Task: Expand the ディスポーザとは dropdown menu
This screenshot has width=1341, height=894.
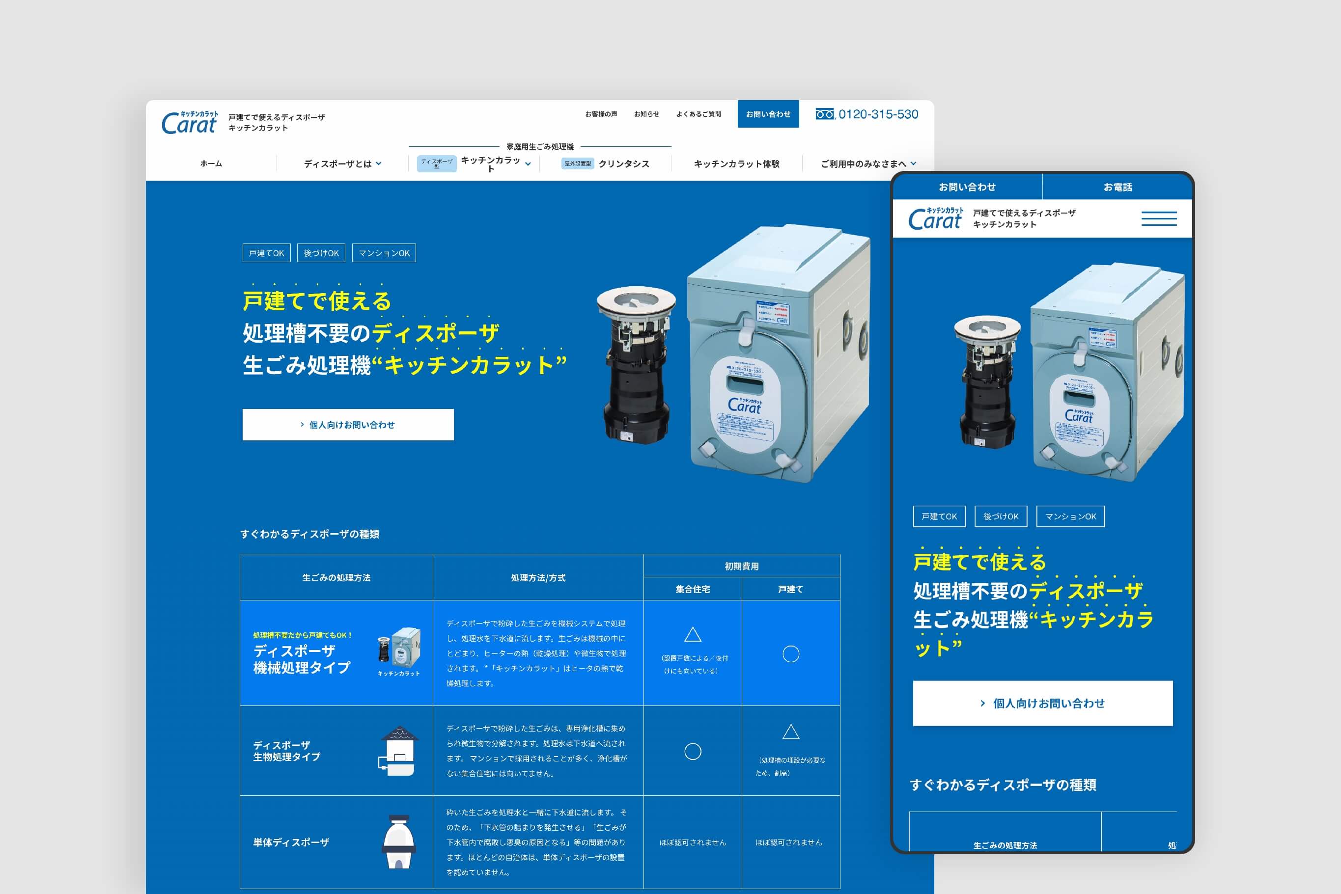Action: (x=342, y=163)
